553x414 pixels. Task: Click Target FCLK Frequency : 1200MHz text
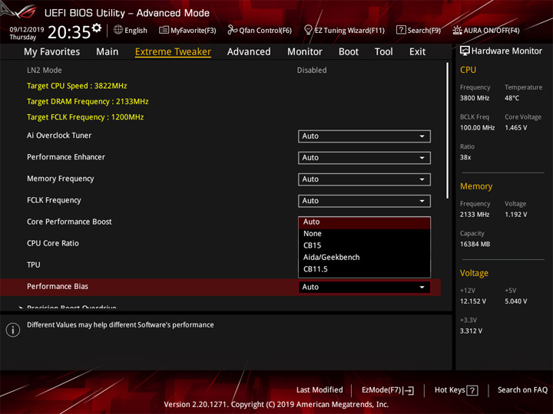point(85,117)
